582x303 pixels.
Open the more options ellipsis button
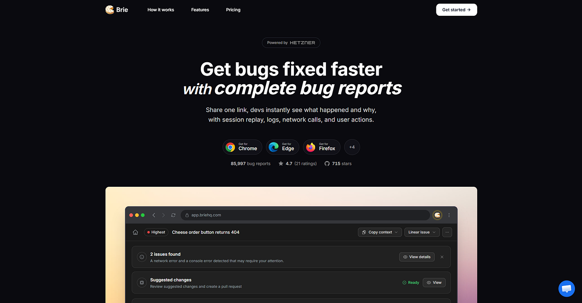[x=447, y=232]
